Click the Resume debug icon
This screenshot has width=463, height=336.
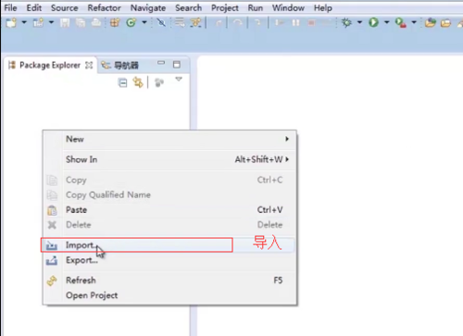(x=280, y=23)
